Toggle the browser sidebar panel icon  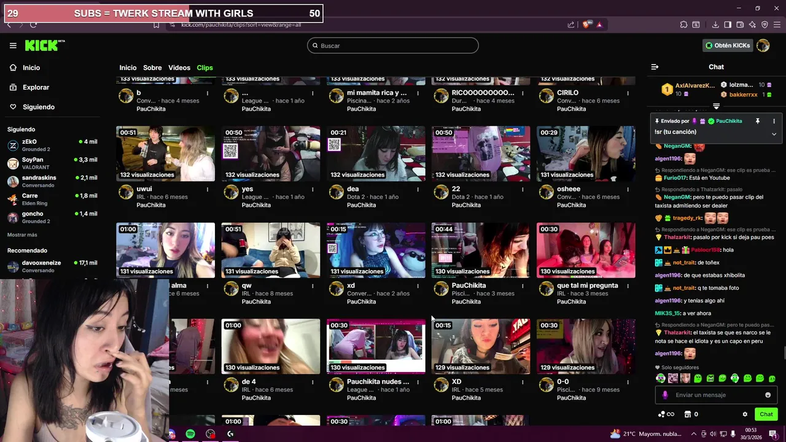pos(728,25)
